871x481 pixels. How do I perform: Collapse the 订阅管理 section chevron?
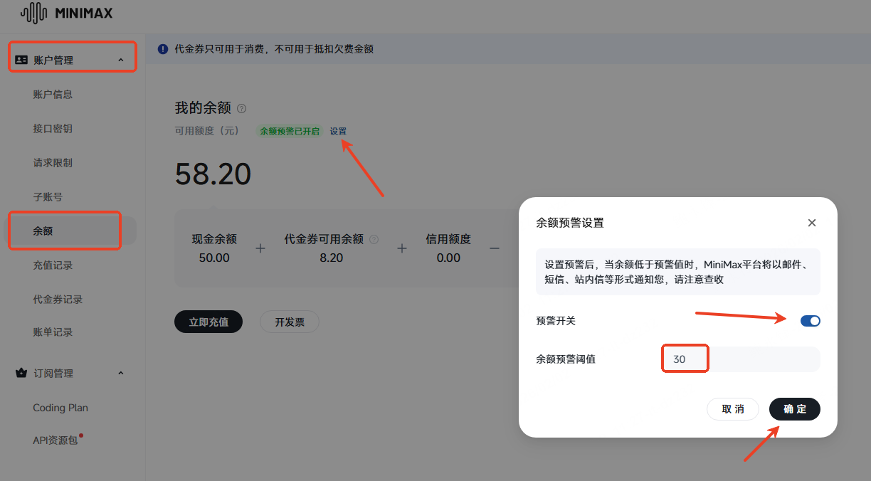(x=121, y=374)
